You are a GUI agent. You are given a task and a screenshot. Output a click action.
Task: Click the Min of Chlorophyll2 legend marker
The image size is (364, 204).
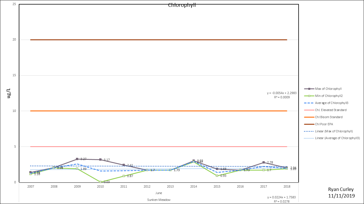[309, 96]
